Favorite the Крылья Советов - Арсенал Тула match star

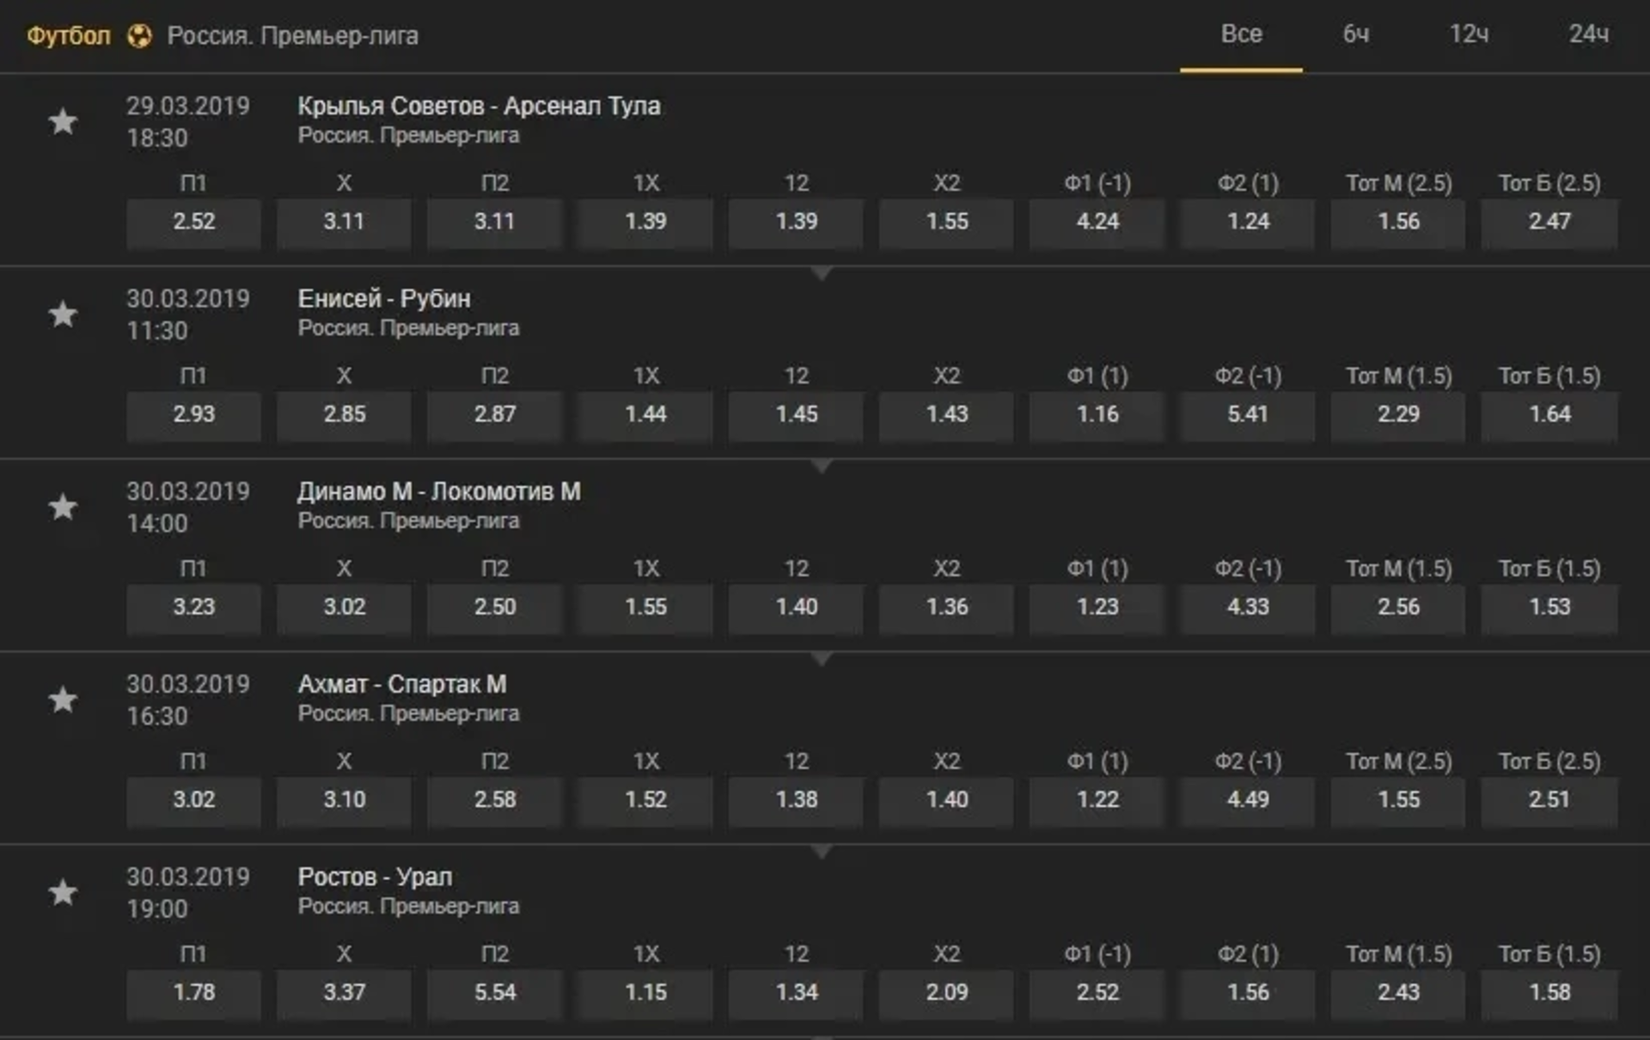tap(63, 121)
